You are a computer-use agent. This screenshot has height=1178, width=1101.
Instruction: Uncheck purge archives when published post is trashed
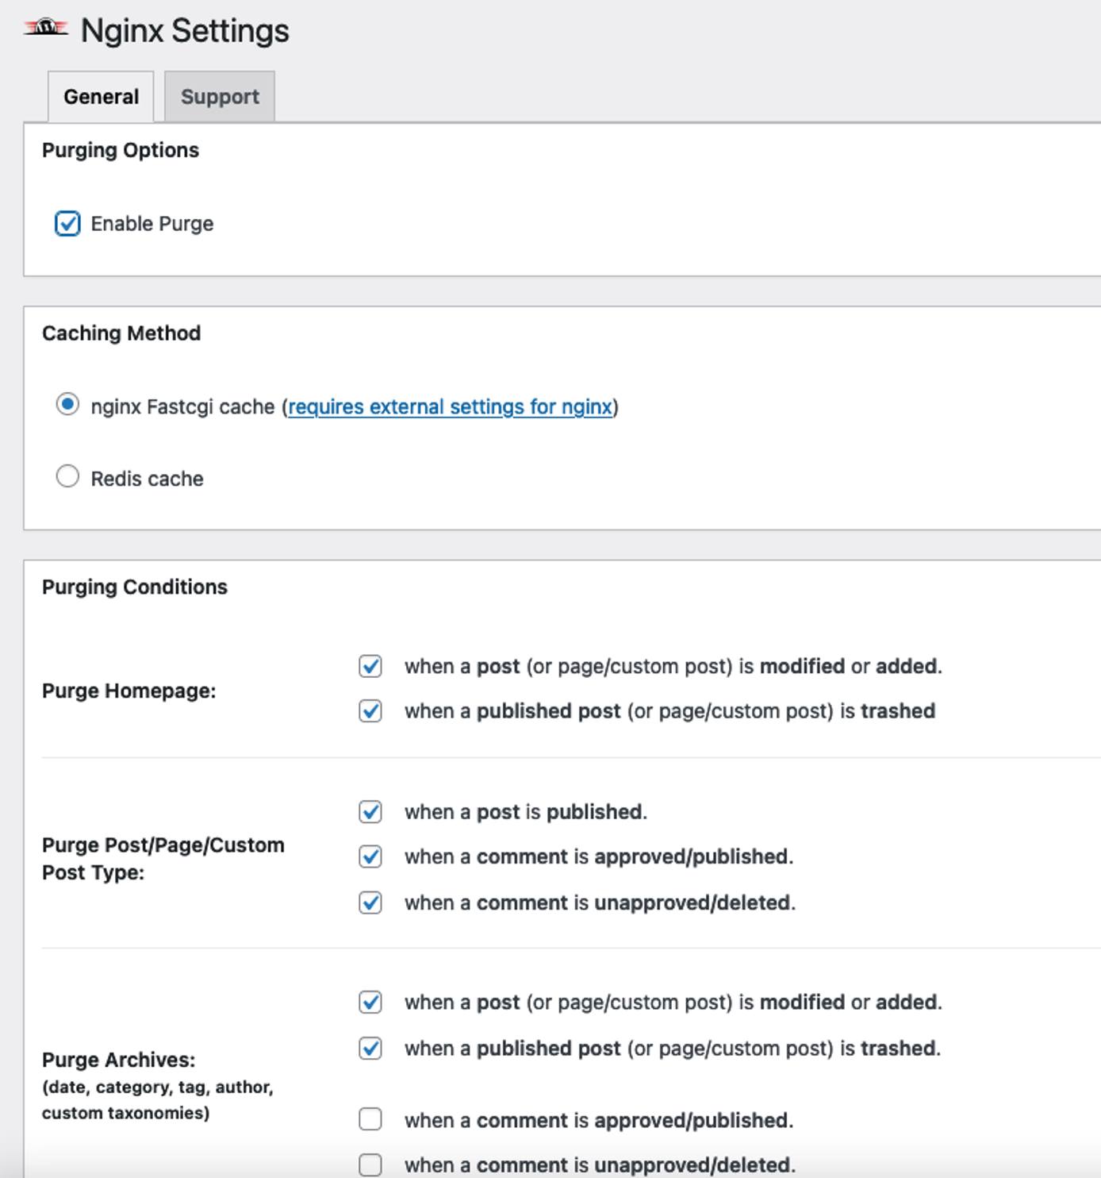click(x=370, y=1048)
